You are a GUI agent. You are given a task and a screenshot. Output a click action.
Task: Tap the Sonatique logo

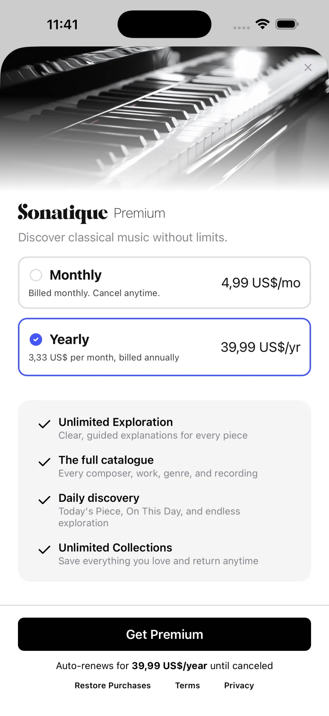(63, 213)
